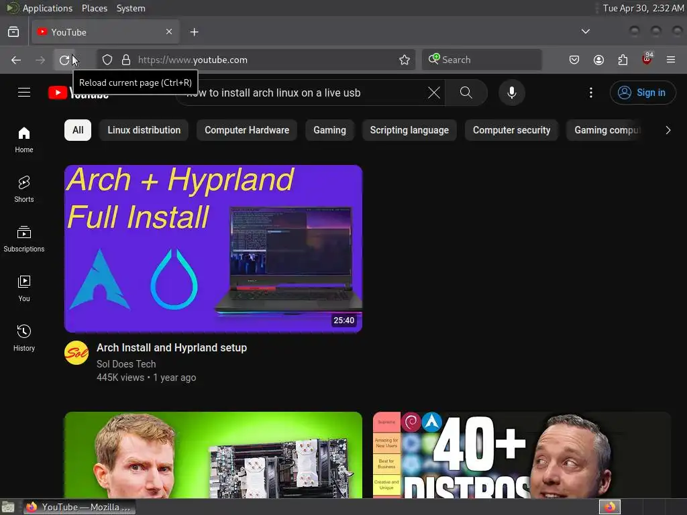Viewport: 687px width, 515px height.
Task: Go to Home in sidebar
Action: pyautogui.click(x=24, y=139)
